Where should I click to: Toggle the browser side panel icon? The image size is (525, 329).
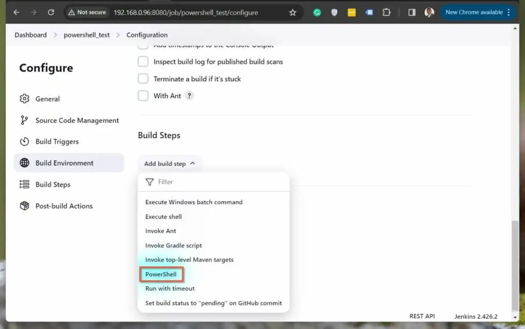point(412,13)
